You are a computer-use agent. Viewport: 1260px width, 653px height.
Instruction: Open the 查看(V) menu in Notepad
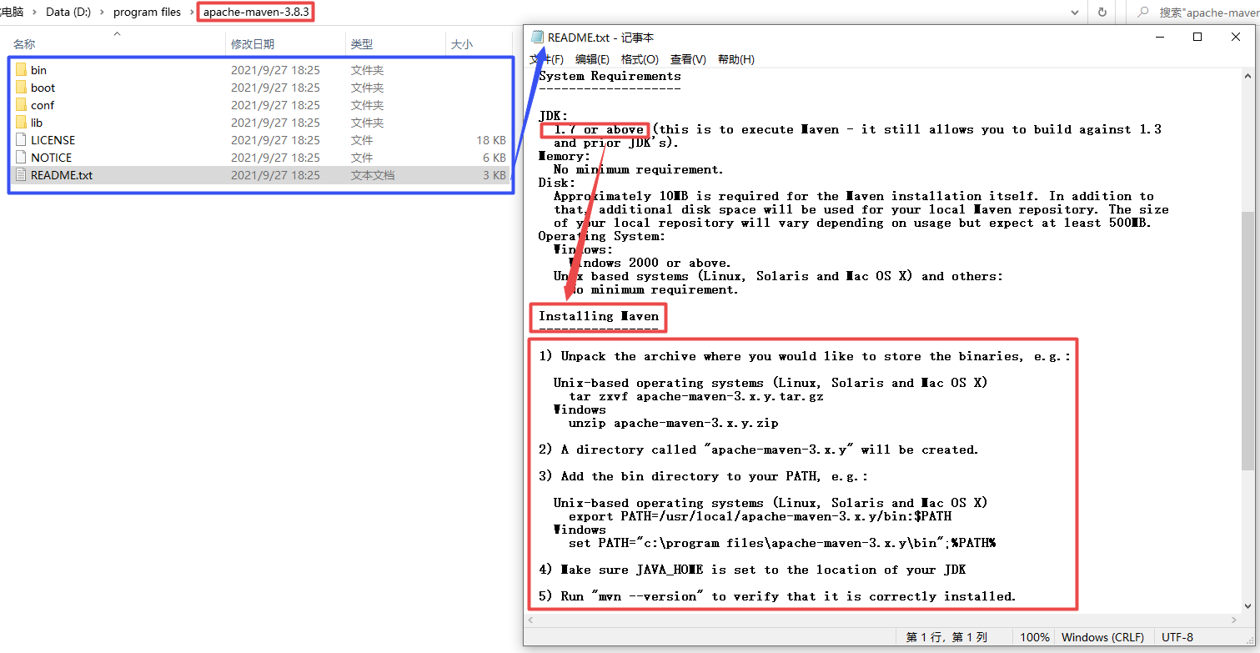click(x=688, y=60)
